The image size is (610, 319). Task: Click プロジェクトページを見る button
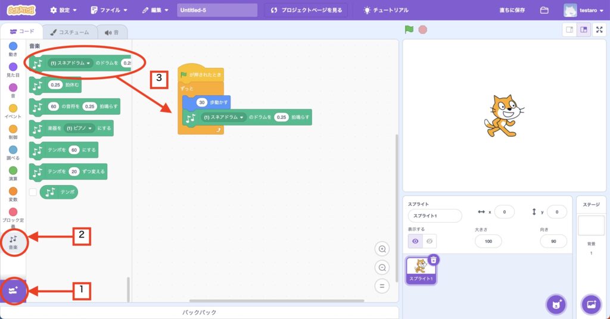click(x=307, y=10)
